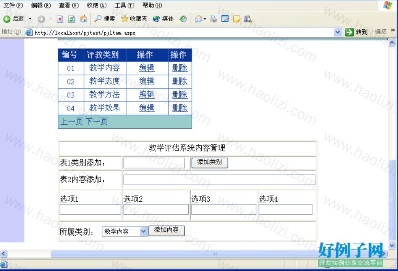Click 删除 link for 教学内容 row
This screenshot has width=398, height=271.
click(180, 68)
